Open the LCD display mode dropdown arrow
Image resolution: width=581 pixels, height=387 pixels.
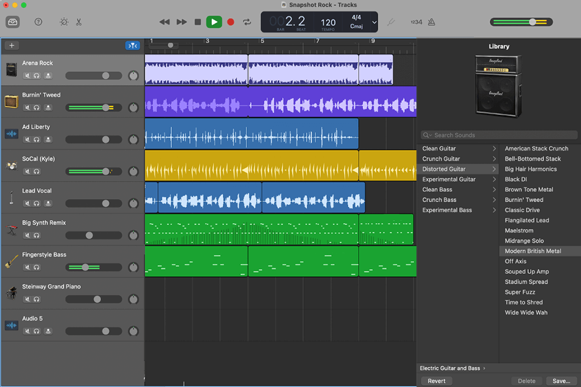click(374, 22)
